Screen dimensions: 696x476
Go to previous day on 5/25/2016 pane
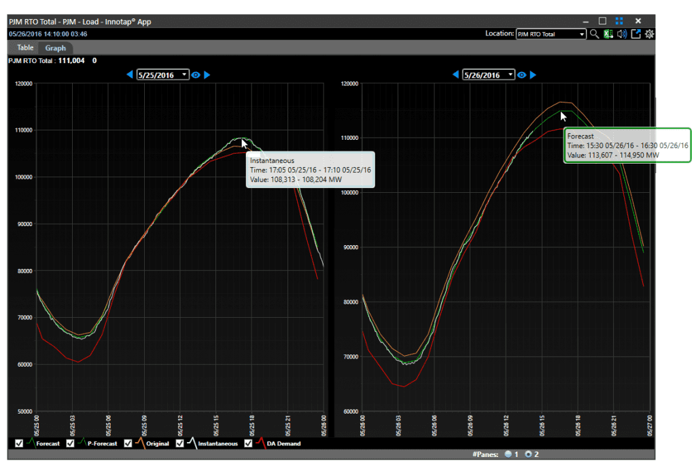(130, 75)
